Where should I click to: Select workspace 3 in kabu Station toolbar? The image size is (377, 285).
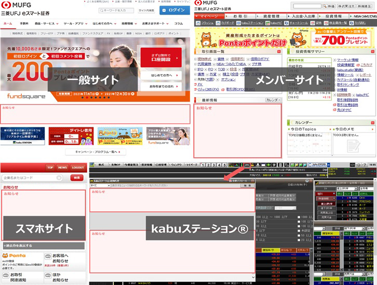tap(214, 165)
